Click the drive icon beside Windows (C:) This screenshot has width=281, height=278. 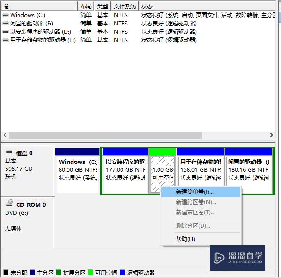click(6, 15)
